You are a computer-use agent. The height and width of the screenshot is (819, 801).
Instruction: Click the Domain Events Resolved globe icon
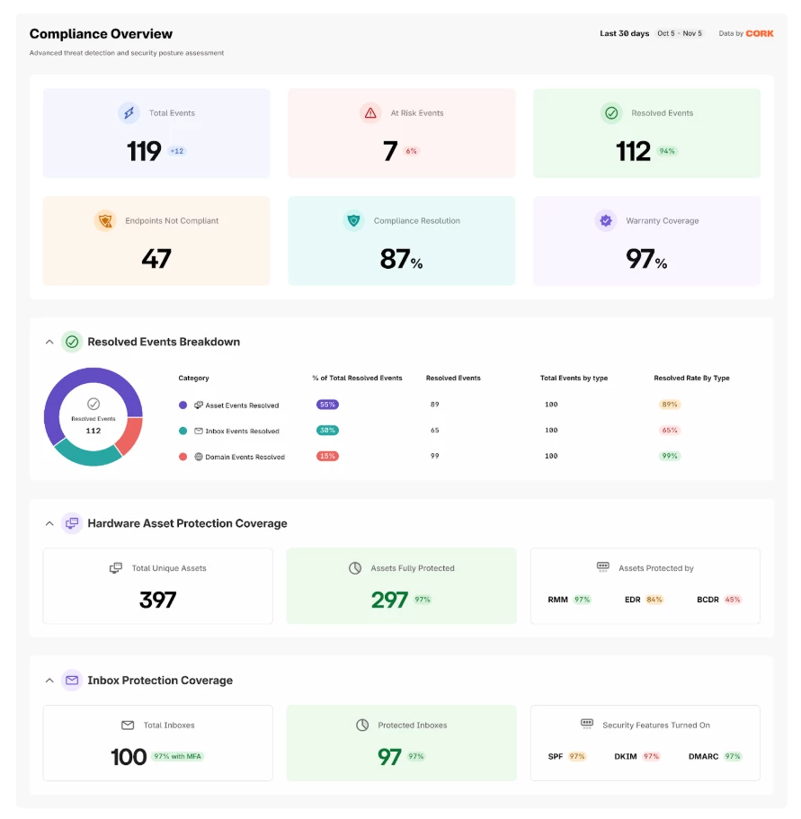tap(199, 457)
